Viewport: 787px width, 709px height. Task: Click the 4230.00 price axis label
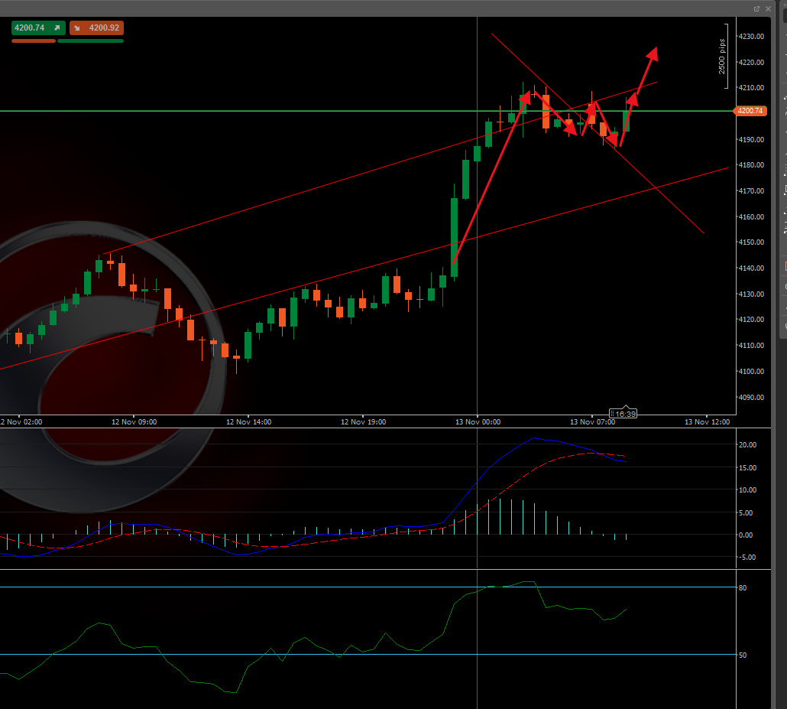[x=751, y=36]
